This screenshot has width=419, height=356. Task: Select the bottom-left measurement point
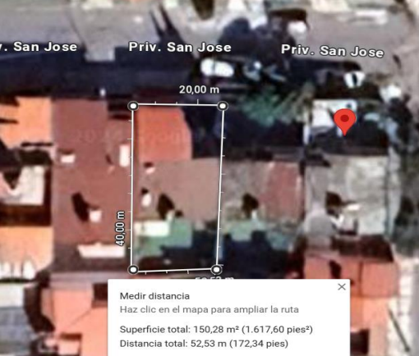pyautogui.click(x=133, y=270)
